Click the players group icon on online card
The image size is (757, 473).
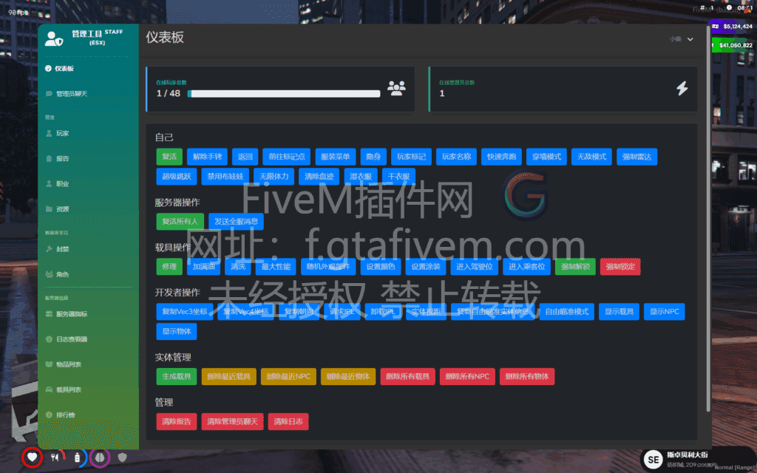tap(397, 88)
